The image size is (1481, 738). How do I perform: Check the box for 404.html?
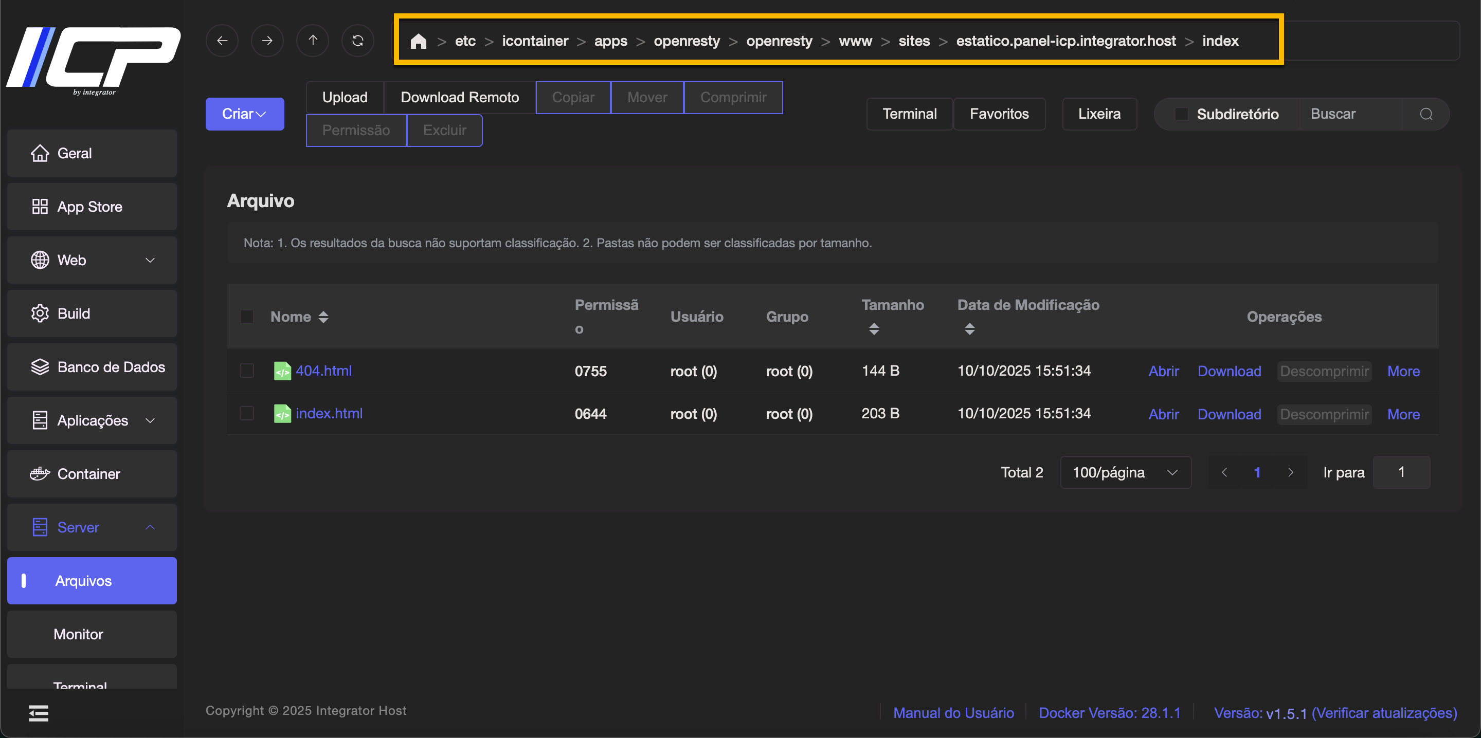(x=247, y=371)
